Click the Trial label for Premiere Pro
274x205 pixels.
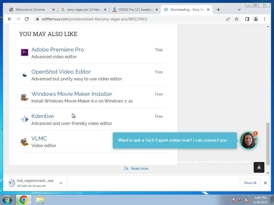click(x=159, y=50)
